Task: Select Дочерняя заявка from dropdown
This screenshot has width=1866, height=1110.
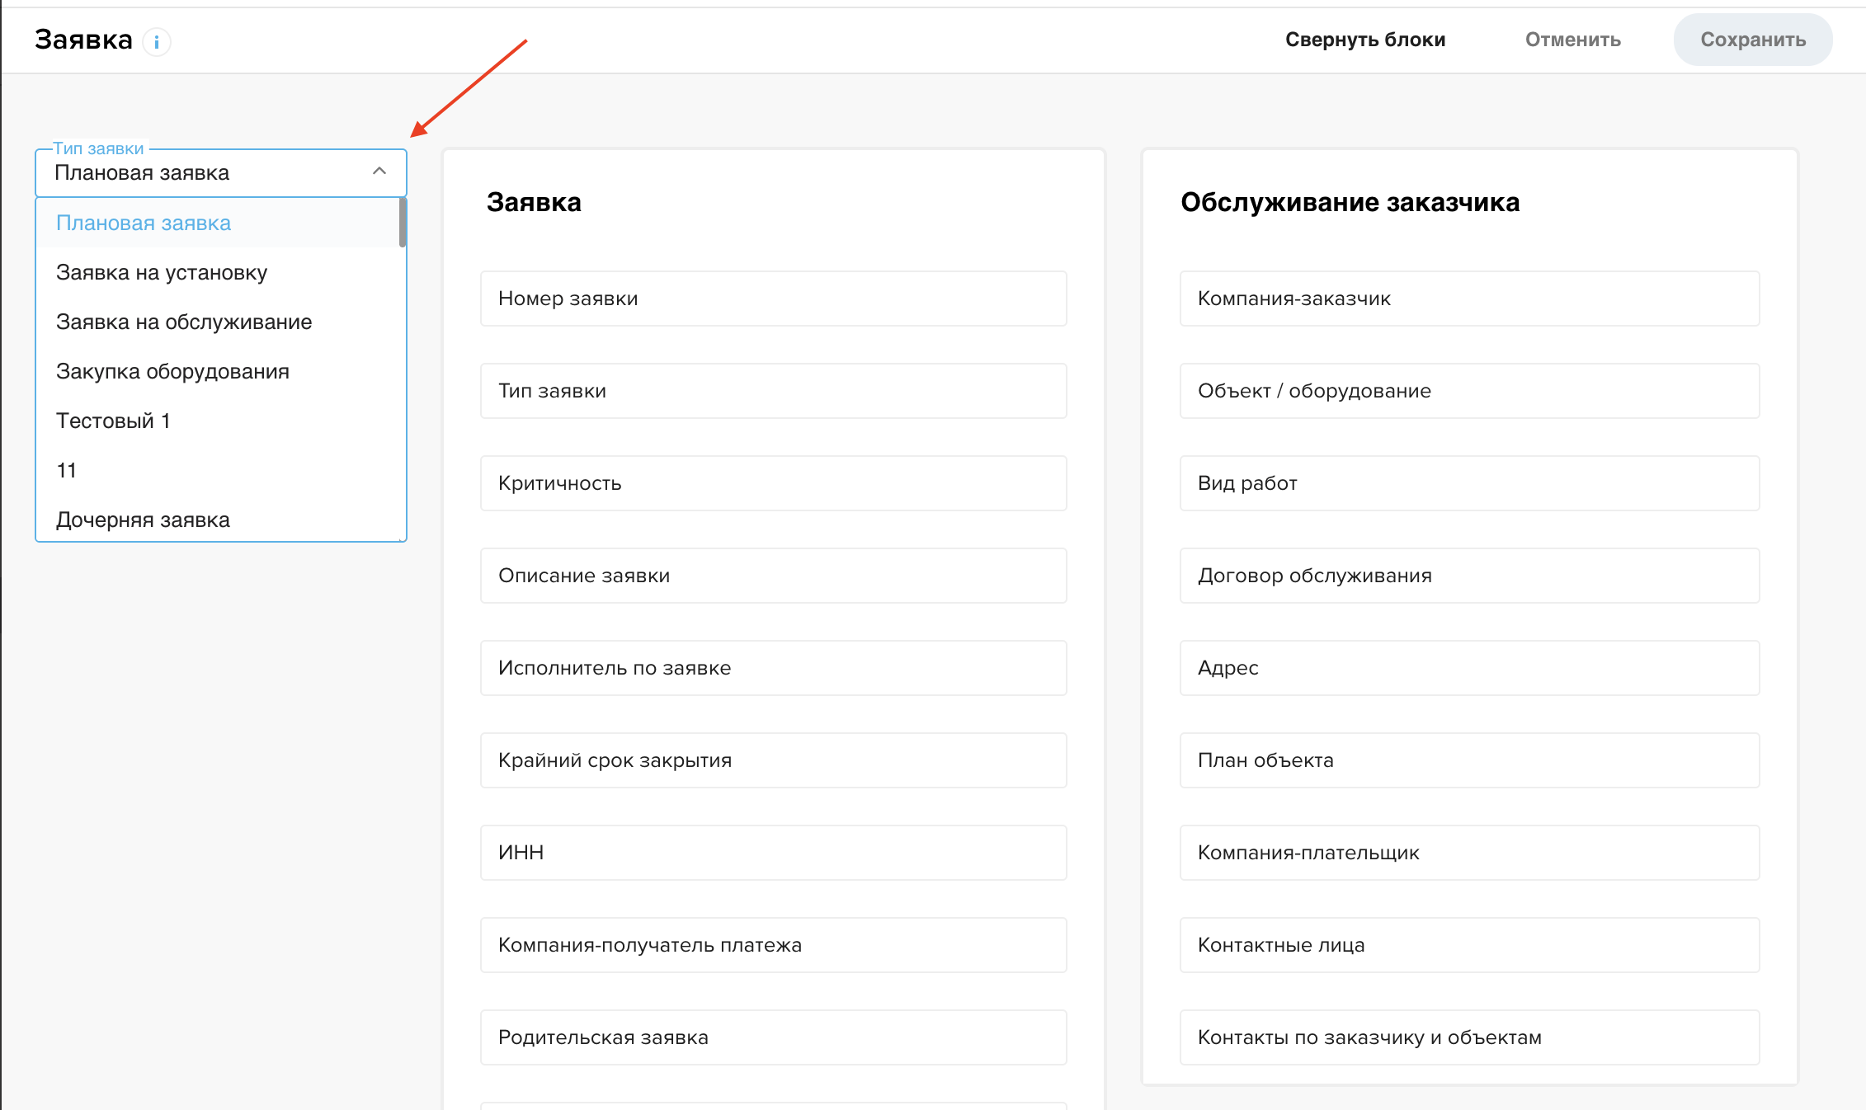Action: point(143,520)
